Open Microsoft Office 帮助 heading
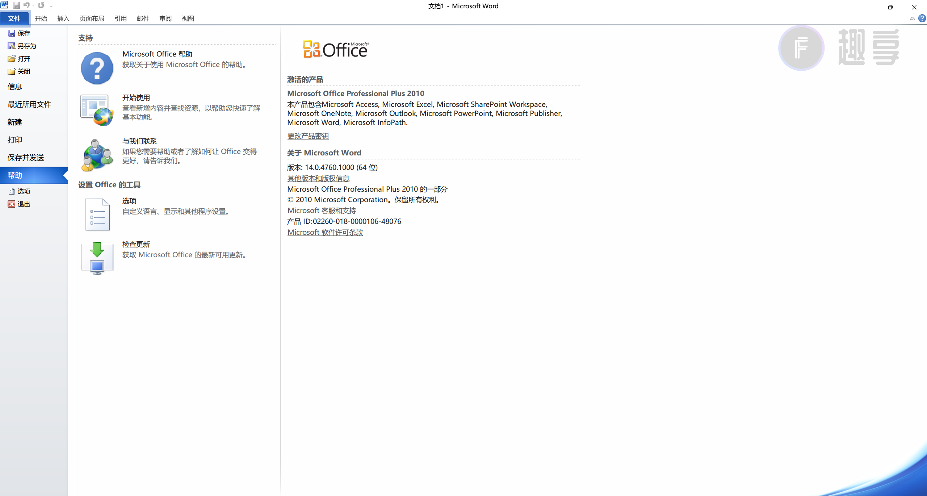 [x=157, y=54]
